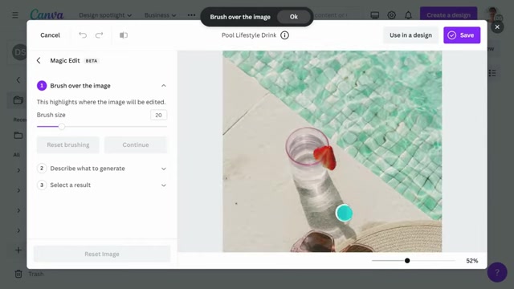Click the second folder icon in sidebar
This screenshot has height=289, width=514.
18,136
